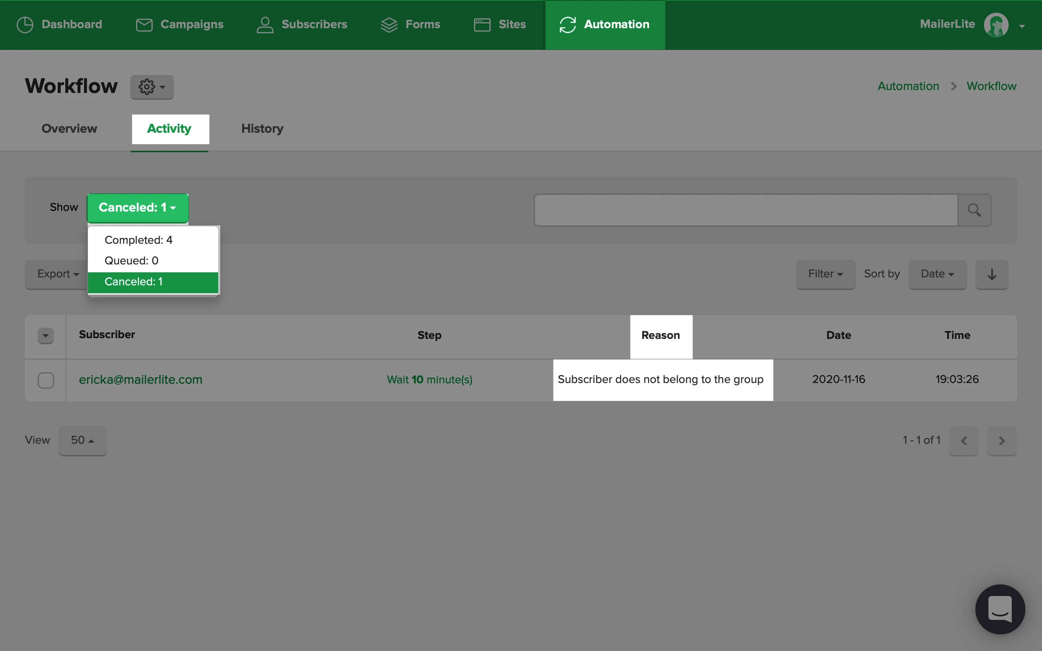Click the search magnifier icon
This screenshot has width=1042, height=651.
[x=974, y=210]
